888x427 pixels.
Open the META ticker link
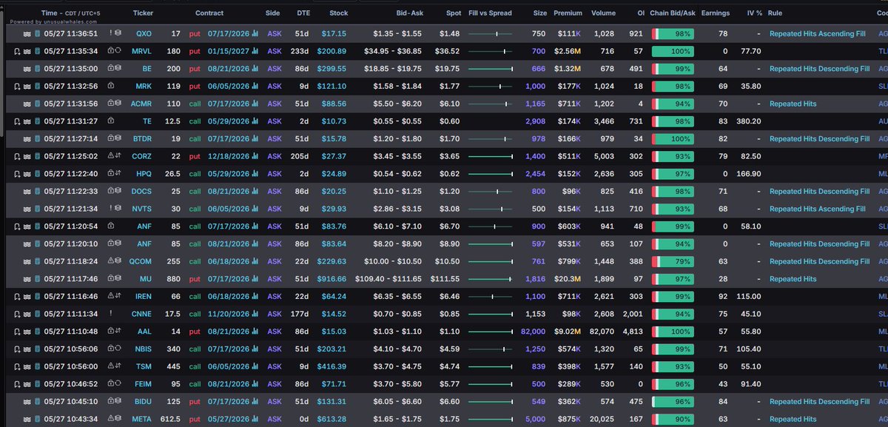[x=141, y=419]
